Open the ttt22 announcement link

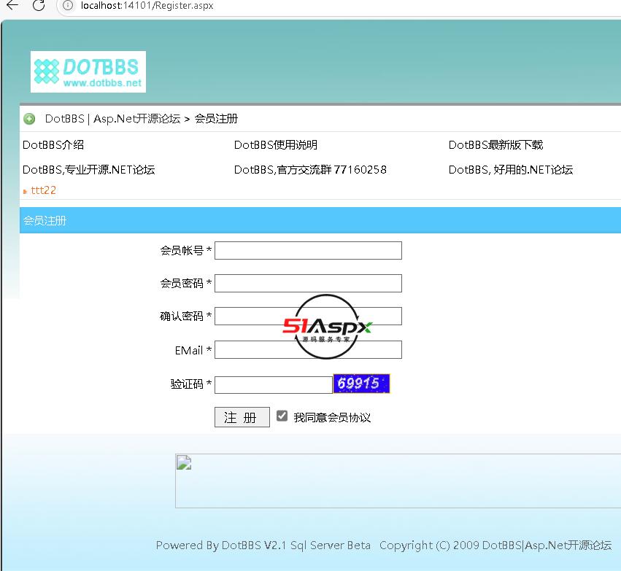tap(44, 190)
